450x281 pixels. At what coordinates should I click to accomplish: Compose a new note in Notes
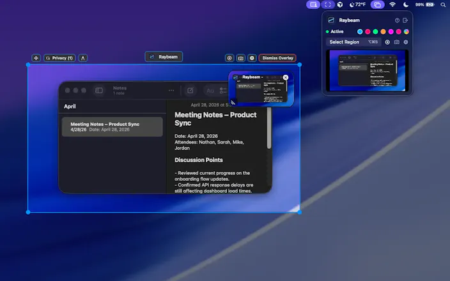[190, 91]
